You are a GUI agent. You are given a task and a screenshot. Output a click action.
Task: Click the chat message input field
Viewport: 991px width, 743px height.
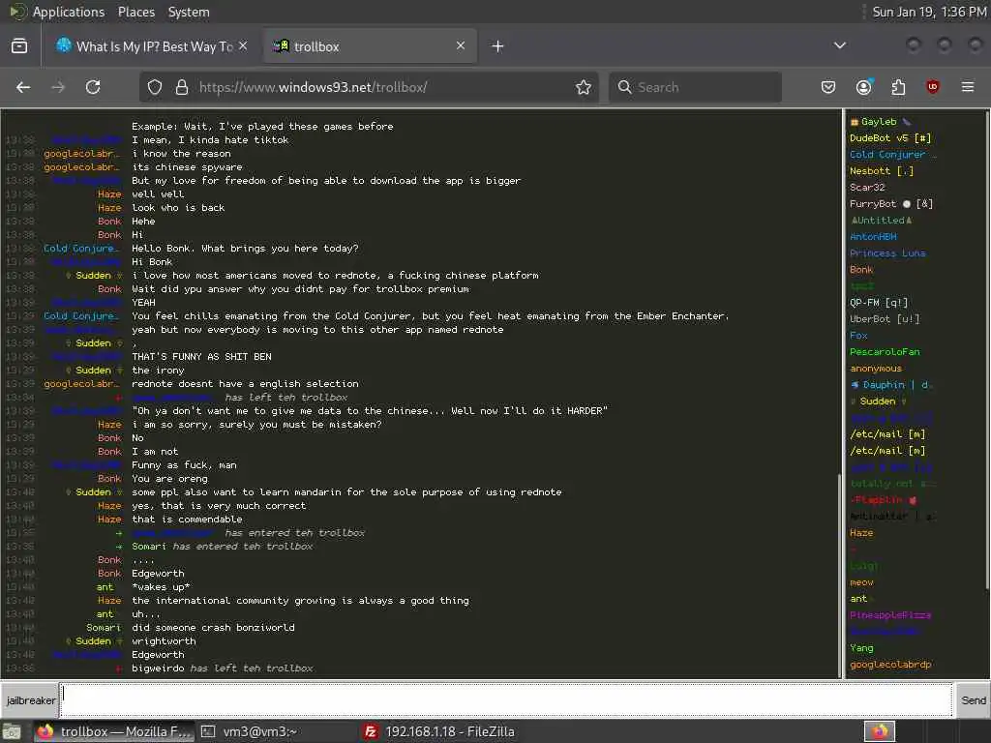pos(505,700)
